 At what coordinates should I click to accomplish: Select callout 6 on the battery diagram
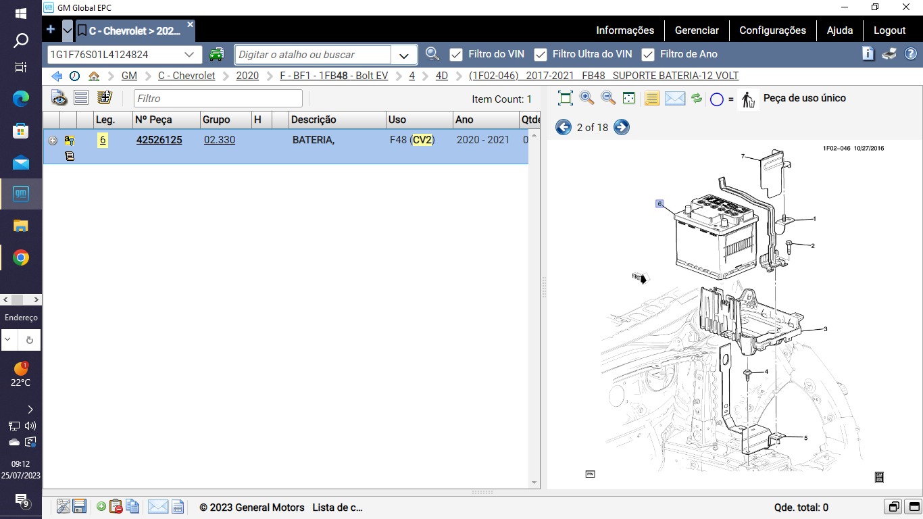click(659, 203)
